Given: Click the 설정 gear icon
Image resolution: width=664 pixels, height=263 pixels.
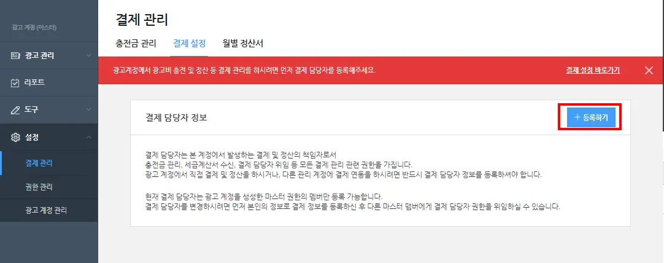Looking at the screenshot, I should point(15,137).
